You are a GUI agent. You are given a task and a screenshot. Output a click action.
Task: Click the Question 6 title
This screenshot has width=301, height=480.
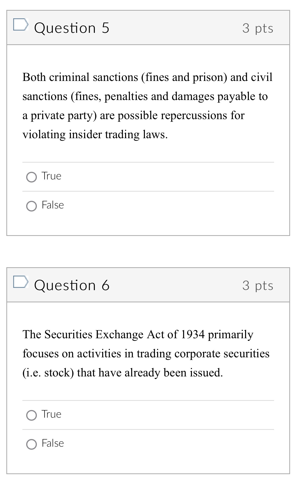point(72,286)
